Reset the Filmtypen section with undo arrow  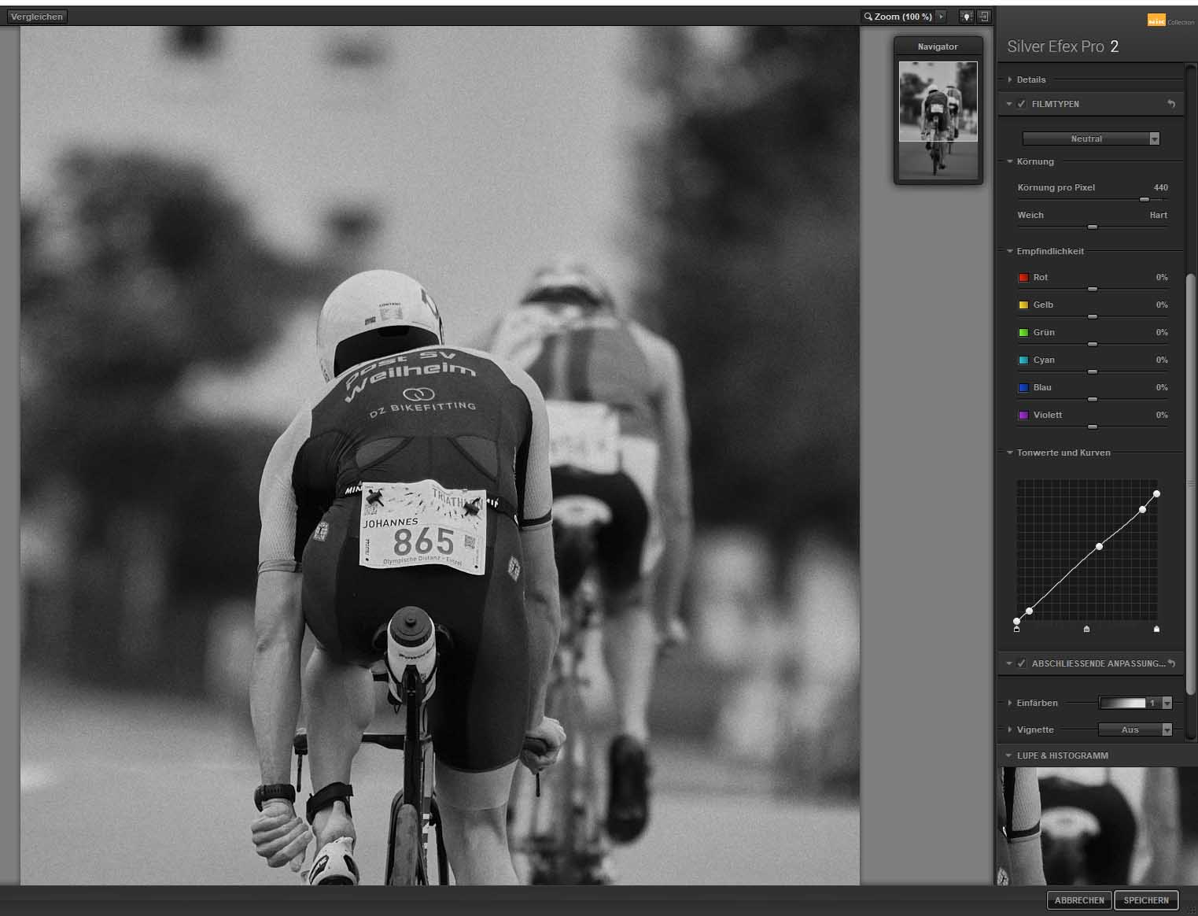(x=1171, y=104)
